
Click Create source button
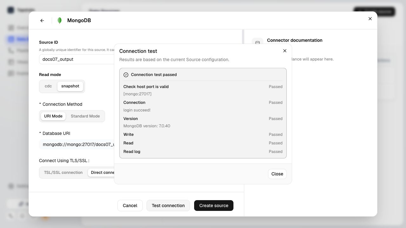(214, 206)
